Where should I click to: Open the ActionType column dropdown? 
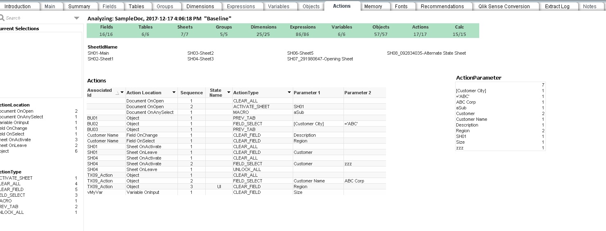(289, 93)
